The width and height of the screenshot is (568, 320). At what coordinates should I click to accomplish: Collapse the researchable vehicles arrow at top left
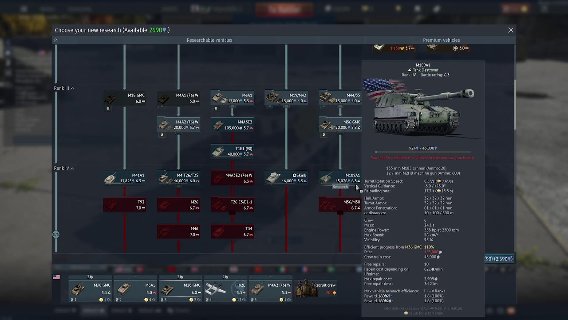click(x=55, y=40)
